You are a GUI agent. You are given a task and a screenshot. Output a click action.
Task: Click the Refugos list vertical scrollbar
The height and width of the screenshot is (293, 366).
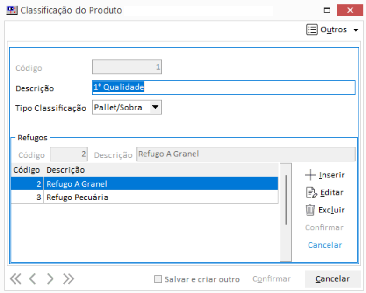click(x=287, y=211)
